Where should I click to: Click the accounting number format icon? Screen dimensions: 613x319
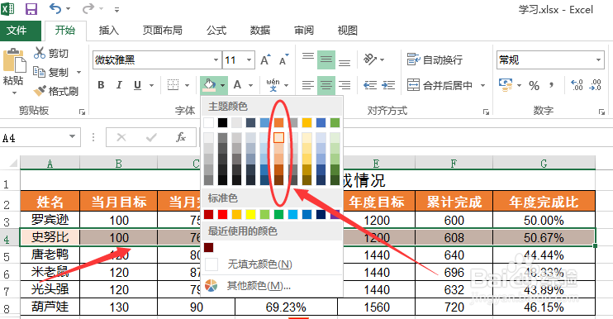506,85
